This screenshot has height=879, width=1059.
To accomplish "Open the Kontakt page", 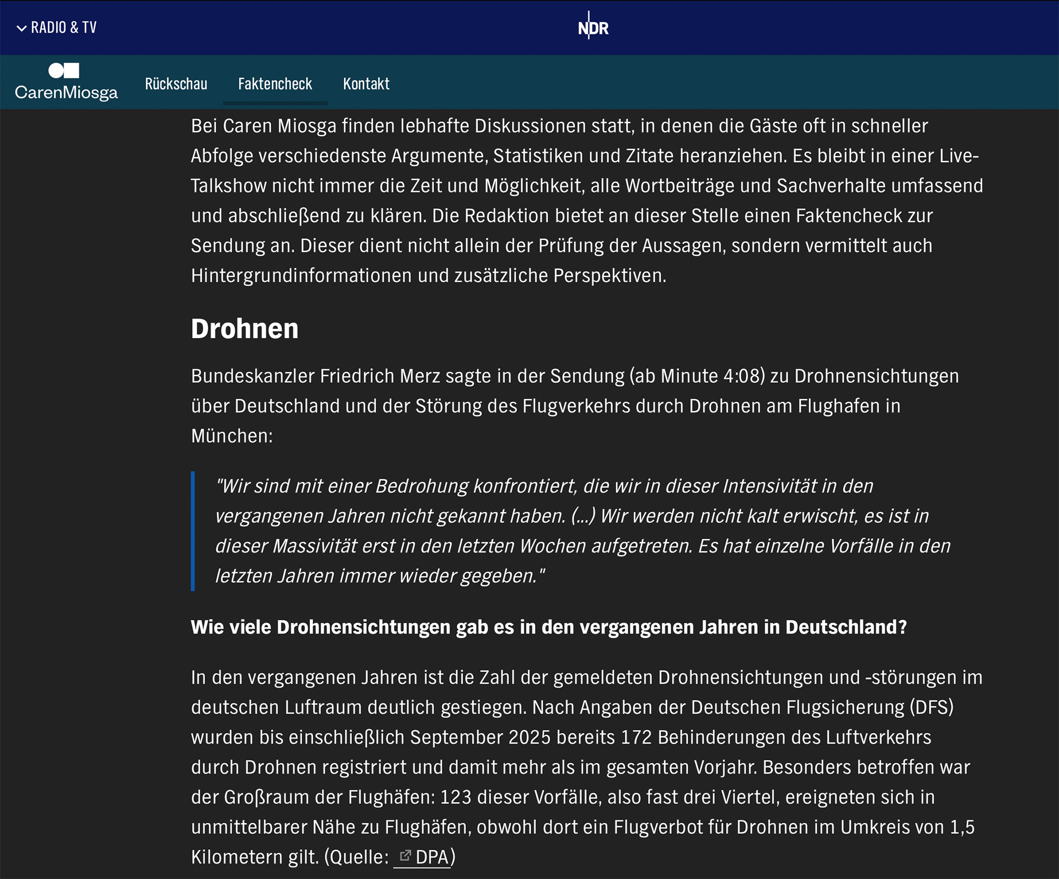I will tap(366, 84).
